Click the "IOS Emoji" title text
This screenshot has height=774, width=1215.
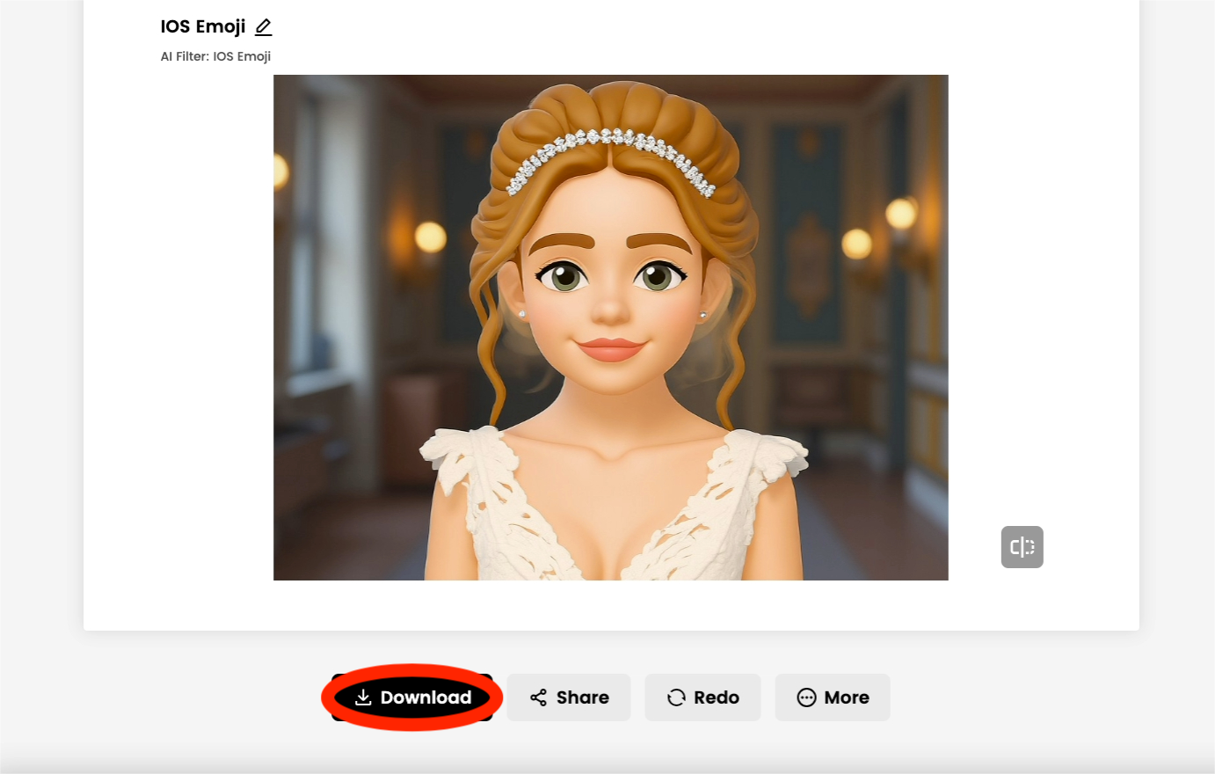203,27
